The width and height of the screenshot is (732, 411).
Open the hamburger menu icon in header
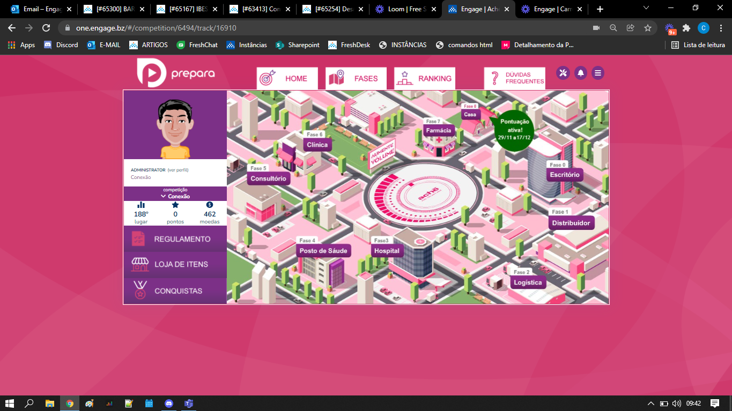[x=598, y=73]
